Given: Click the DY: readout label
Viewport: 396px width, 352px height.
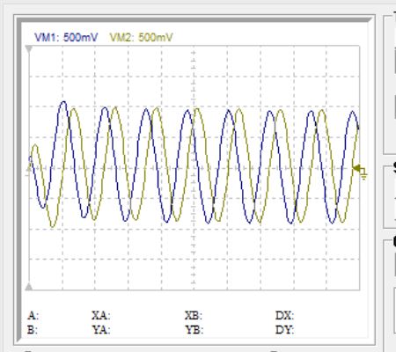Looking at the screenshot, I should 284,330.
